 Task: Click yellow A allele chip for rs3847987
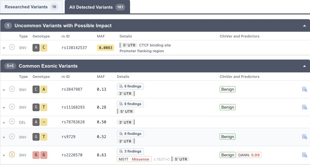pyautogui.click(x=44, y=89)
